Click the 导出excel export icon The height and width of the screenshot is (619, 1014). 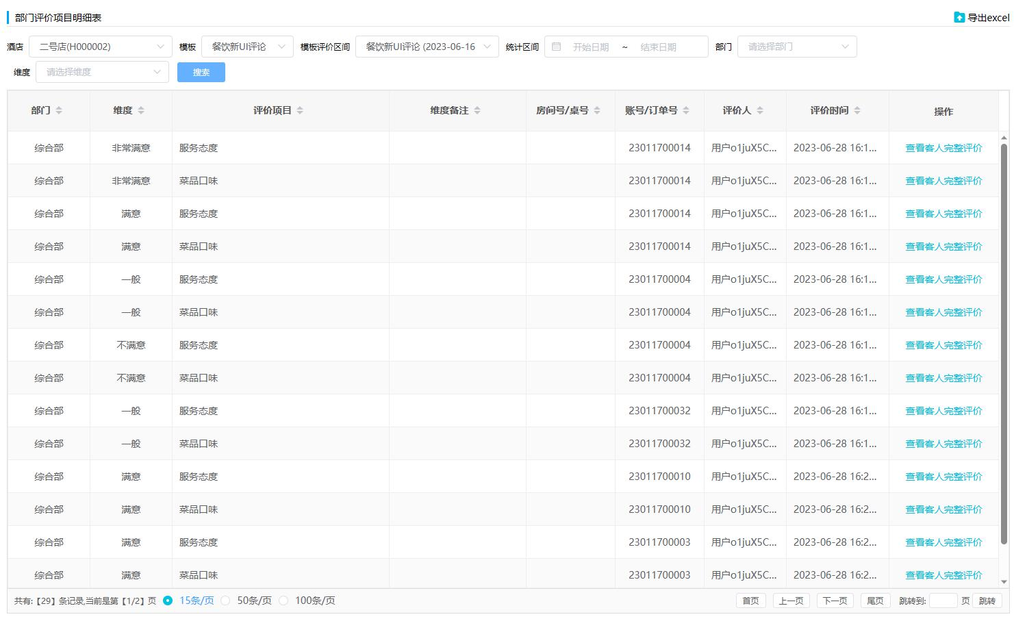(959, 18)
